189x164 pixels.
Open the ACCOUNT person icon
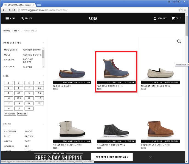[155, 18]
